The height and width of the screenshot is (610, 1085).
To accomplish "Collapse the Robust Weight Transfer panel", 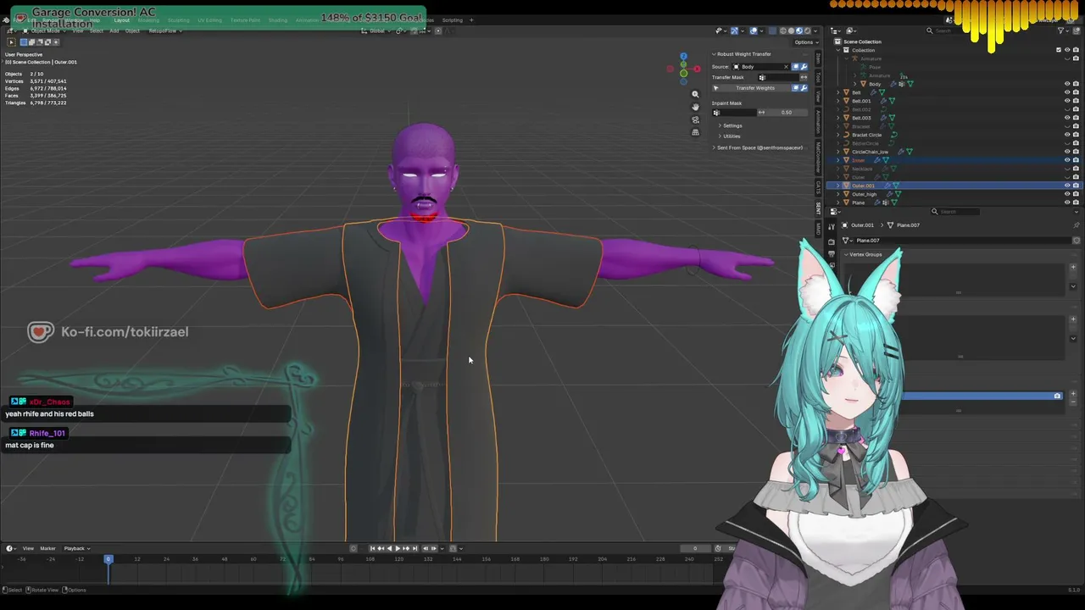I will click(714, 54).
